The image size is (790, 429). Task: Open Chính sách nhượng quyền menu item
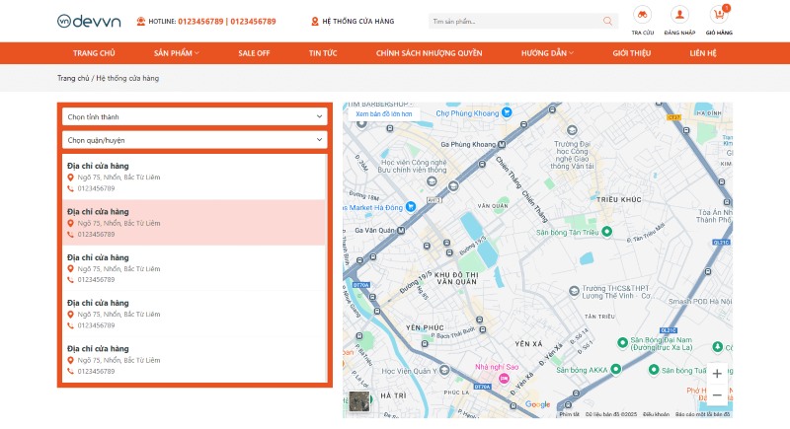click(x=429, y=53)
